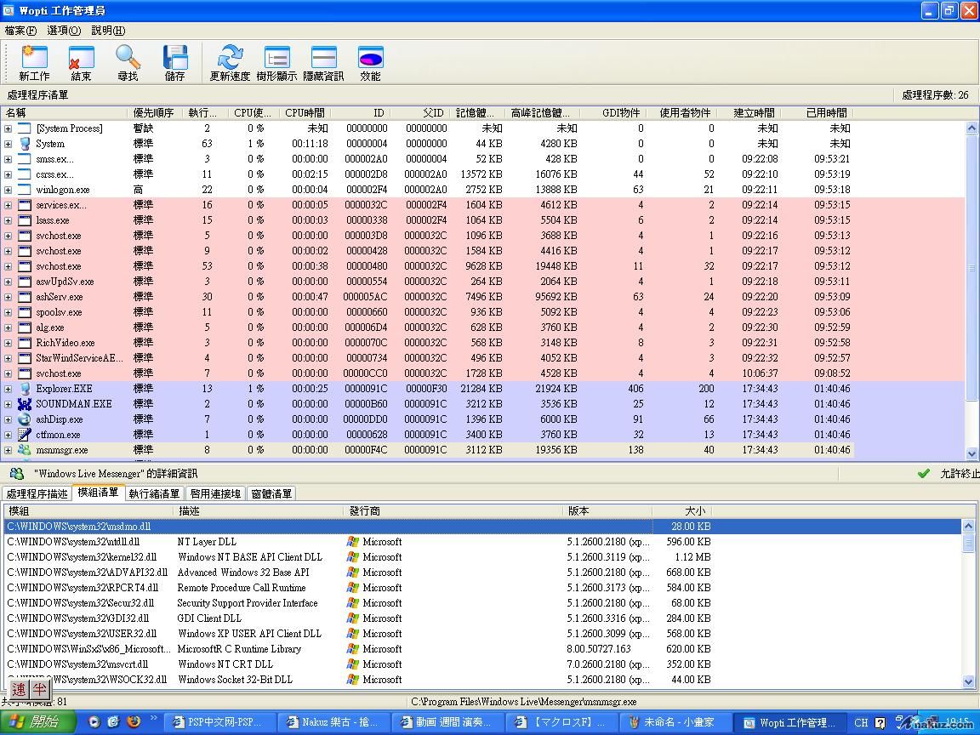Image resolution: width=980 pixels, height=735 pixels.
Task: Switch to 啓用連接埠 tab
Action: 215,493
